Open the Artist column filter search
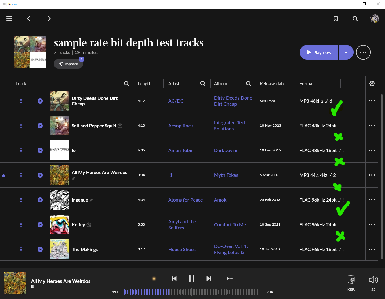The height and width of the screenshot is (299, 385). (203, 83)
